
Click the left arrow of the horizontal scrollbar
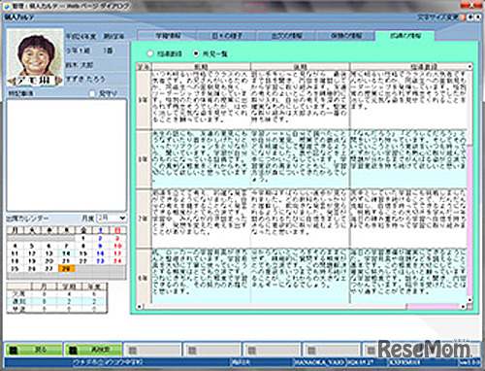pyautogui.click(x=140, y=307)
